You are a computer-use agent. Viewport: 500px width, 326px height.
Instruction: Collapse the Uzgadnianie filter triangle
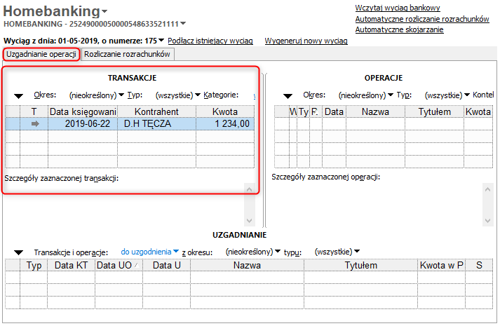(x=19, y=252)
